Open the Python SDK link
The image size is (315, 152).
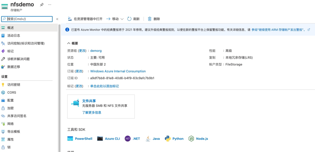pos(178,139)
